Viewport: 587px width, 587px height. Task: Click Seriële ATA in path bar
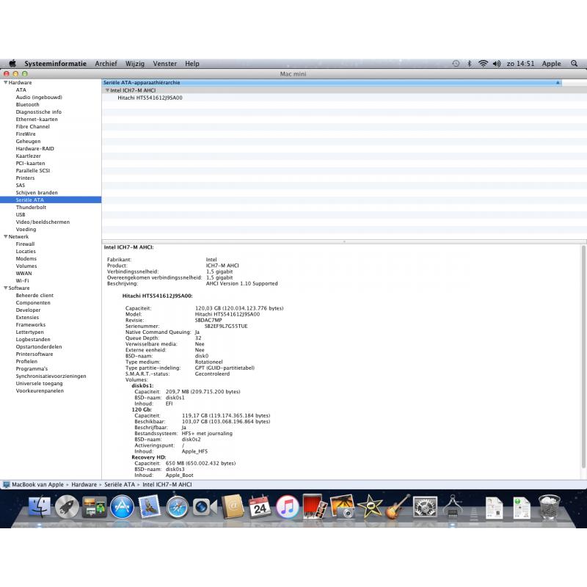click(120, 484)
